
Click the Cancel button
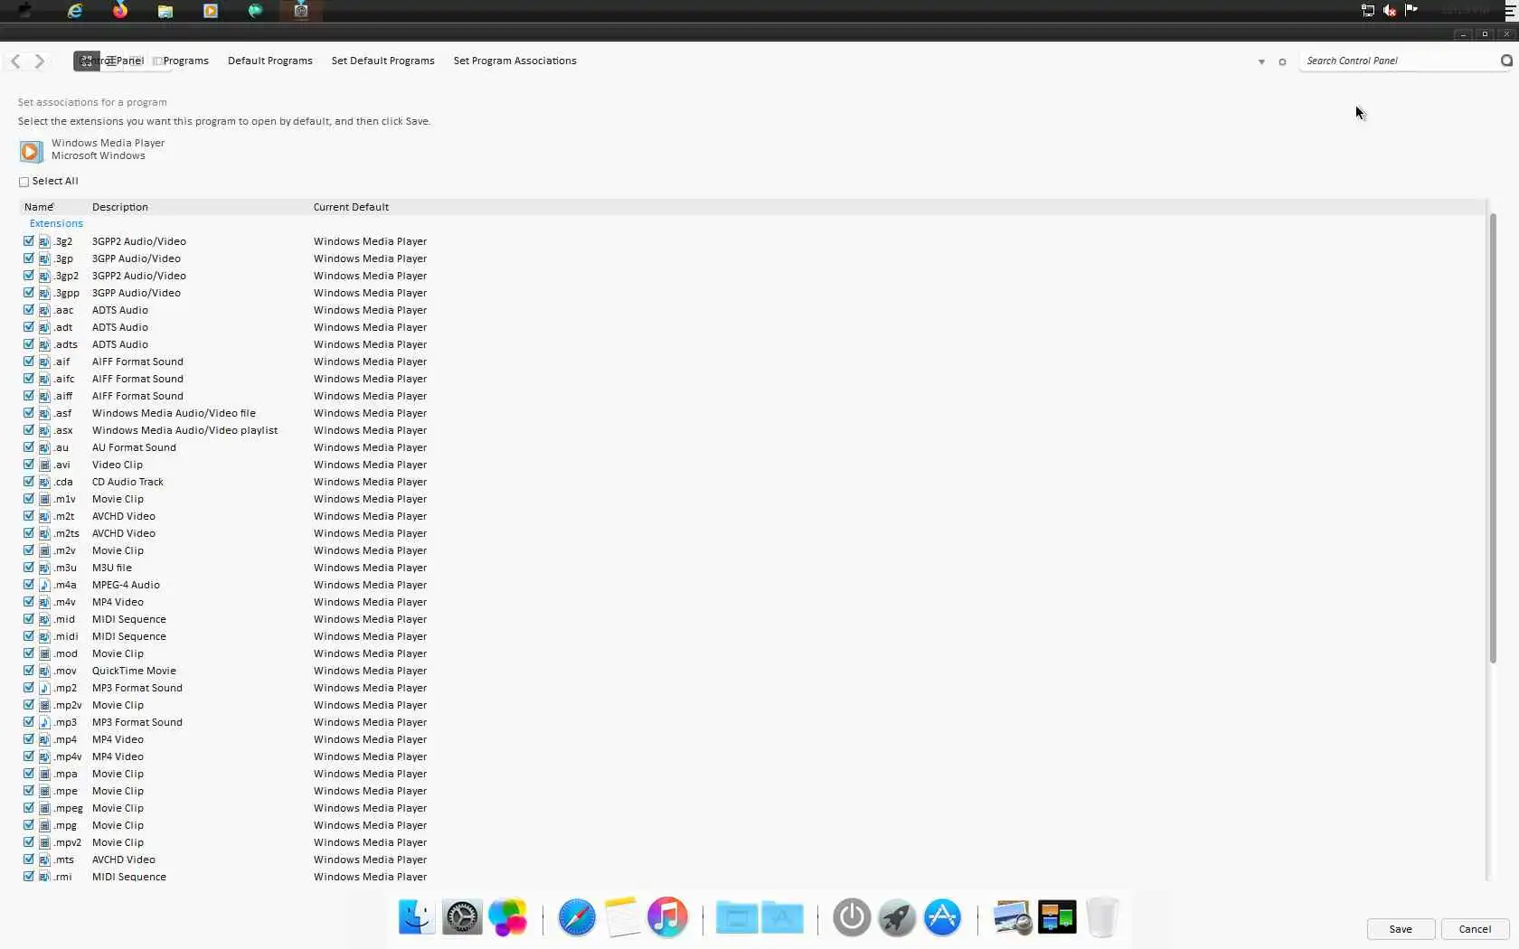[1475, 929]
